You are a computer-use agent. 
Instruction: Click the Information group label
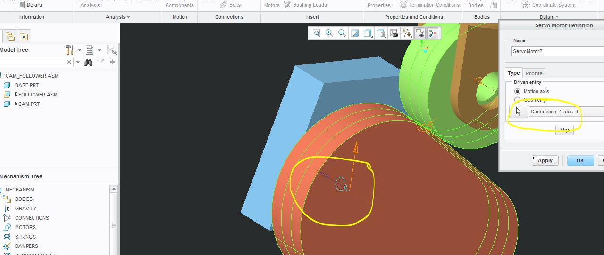(32, 17)
